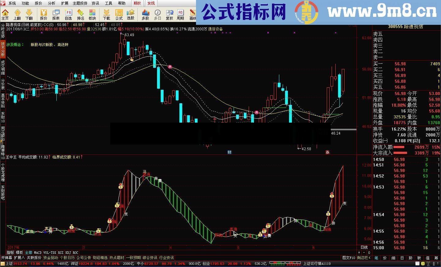Viewport: 441px width, 267px height.
Task: Switch to the MACD indicator tab
Action: tap(38, 253)
